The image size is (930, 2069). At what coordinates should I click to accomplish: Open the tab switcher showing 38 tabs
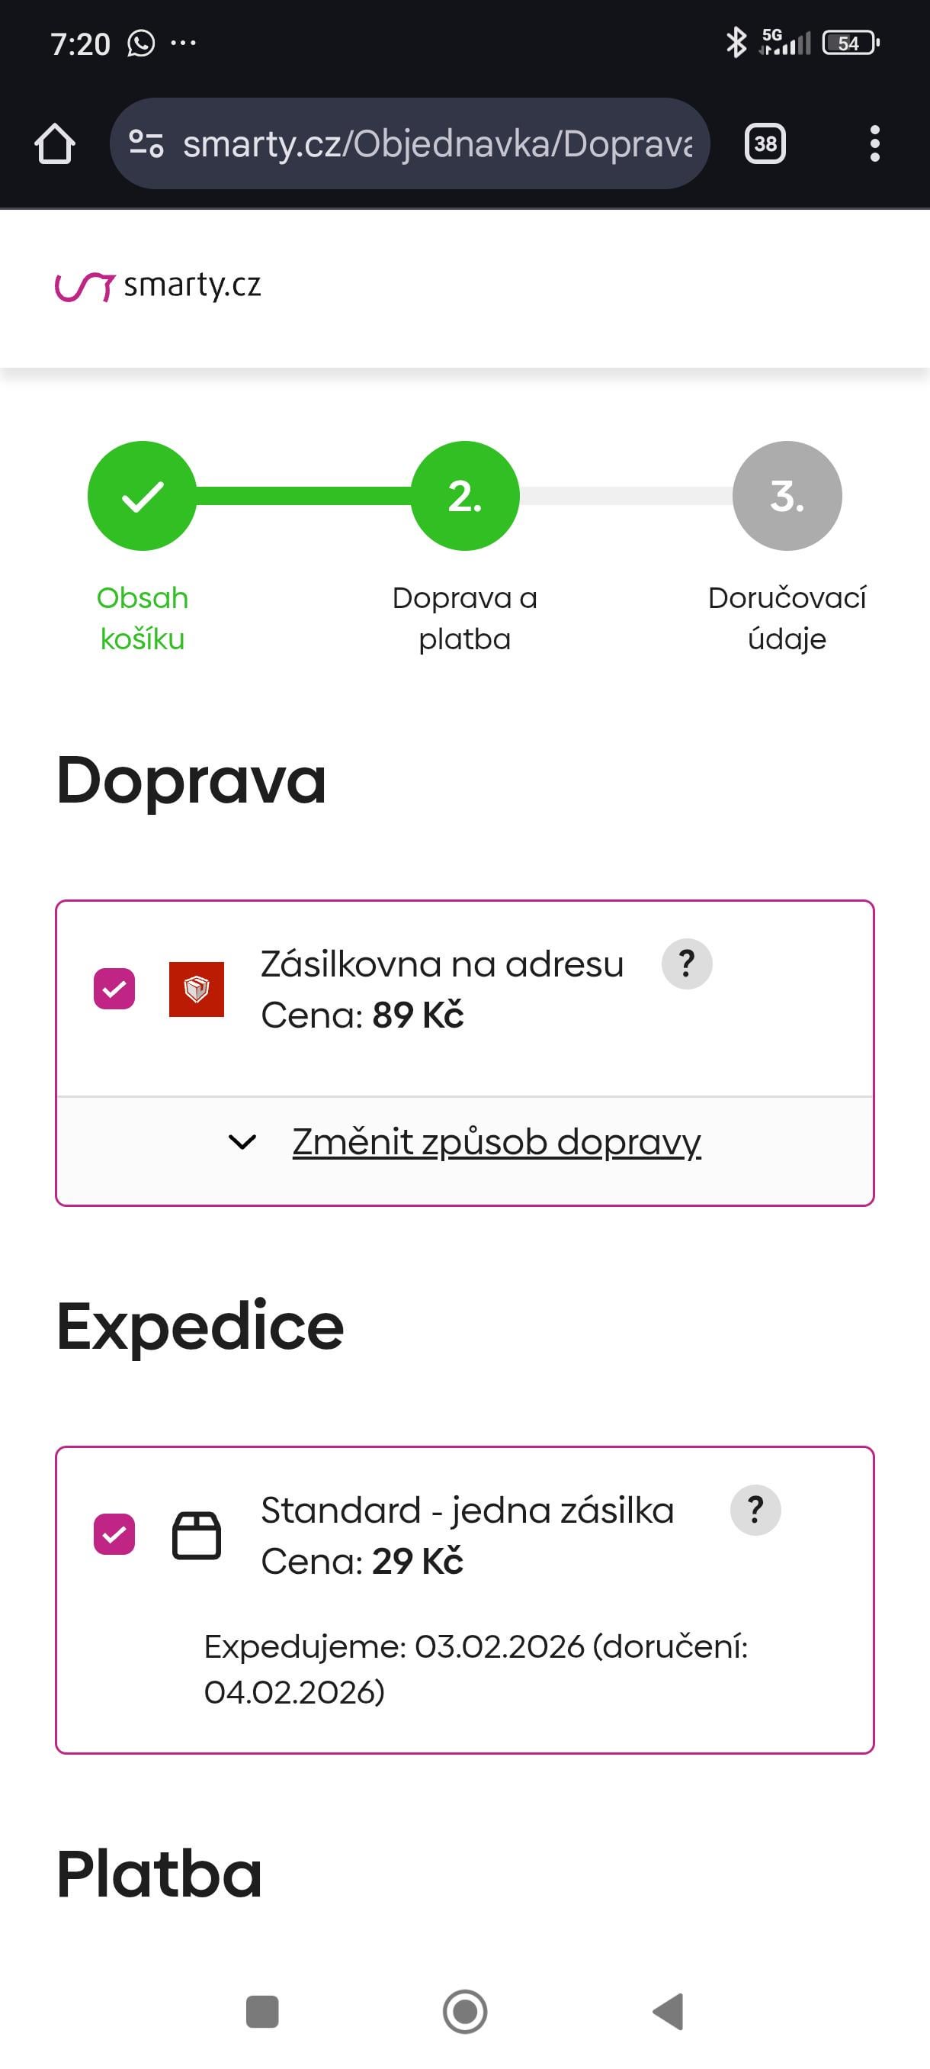765,145
